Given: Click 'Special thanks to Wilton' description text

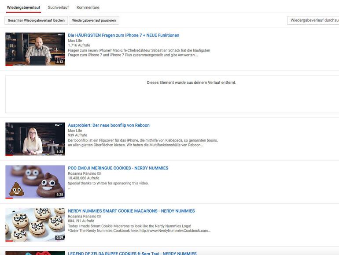Looking at the screenshot, I should coord(108,183).
